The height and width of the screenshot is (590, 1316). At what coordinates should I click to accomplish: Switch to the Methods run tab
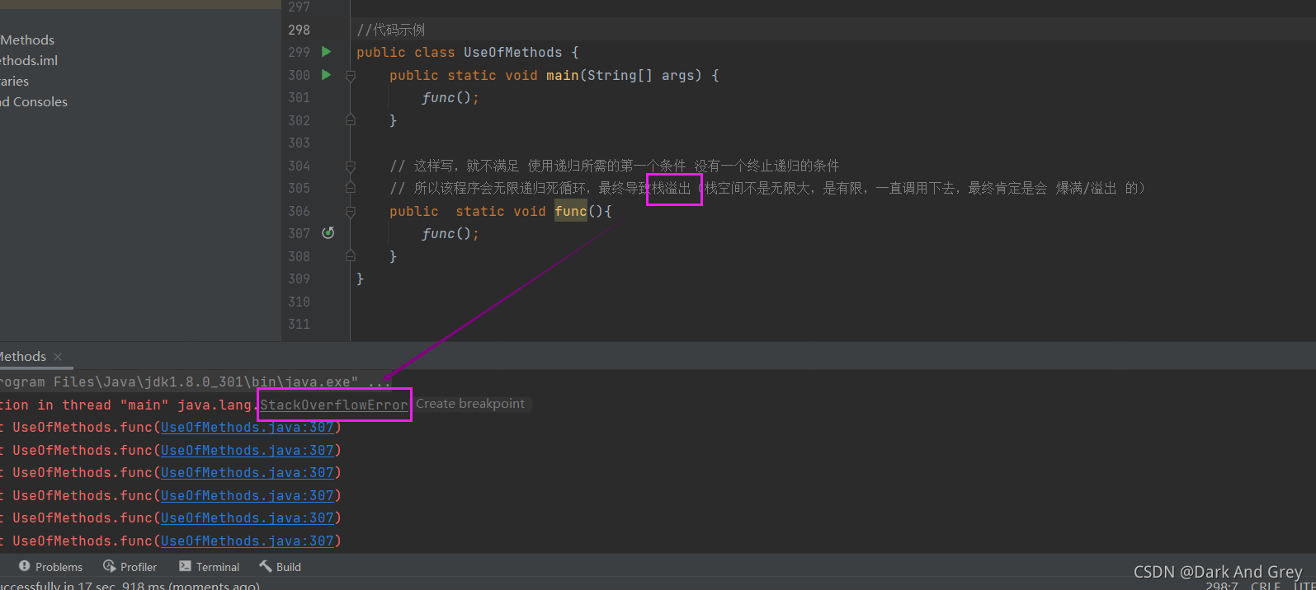coord(23,357)
